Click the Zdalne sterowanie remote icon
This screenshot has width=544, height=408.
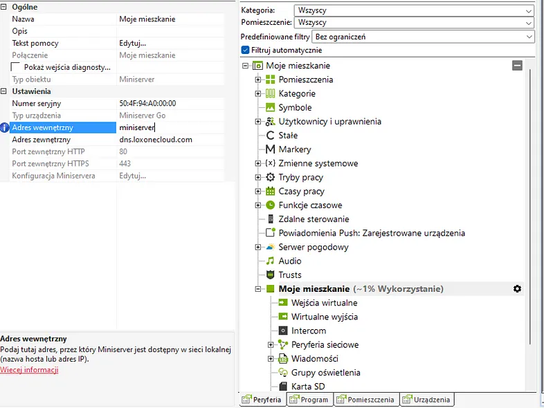tap(271, 219)
